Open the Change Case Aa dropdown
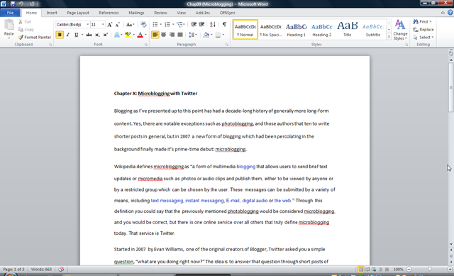This screenshot has width=454, height=276. coord(131,25)
